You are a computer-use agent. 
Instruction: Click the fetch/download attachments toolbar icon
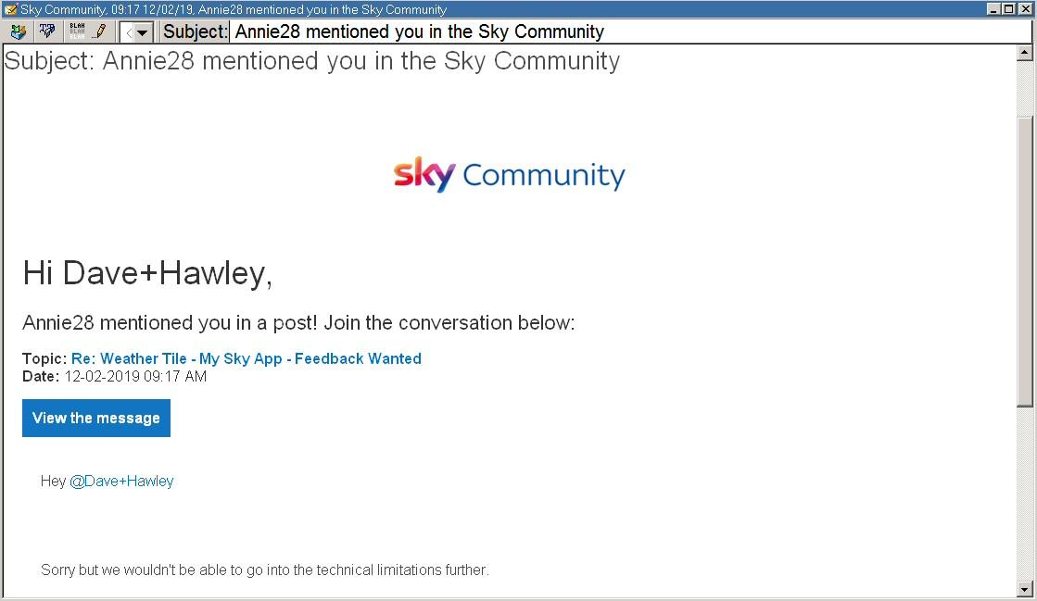pos(18,31)
